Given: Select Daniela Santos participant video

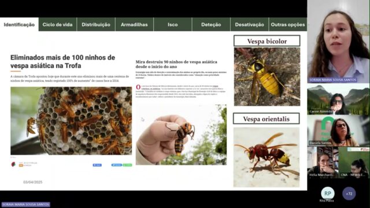Looking at the screenshot, I should tap(338, 131).
